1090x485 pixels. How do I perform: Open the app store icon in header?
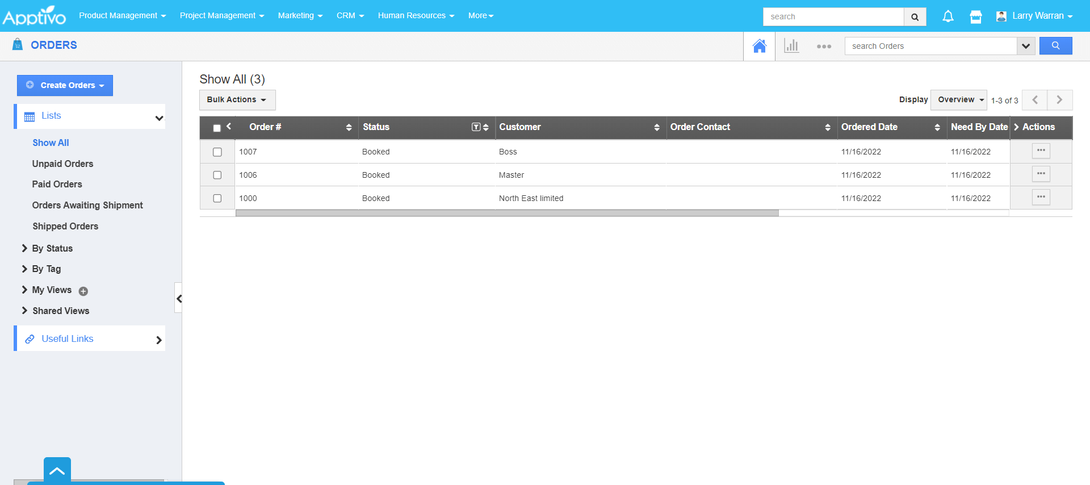[x=975, y=16]
